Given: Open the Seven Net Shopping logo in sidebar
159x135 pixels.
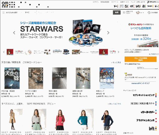Looking at the screenshot, I should pyautogui.click(x=145, y=95).
